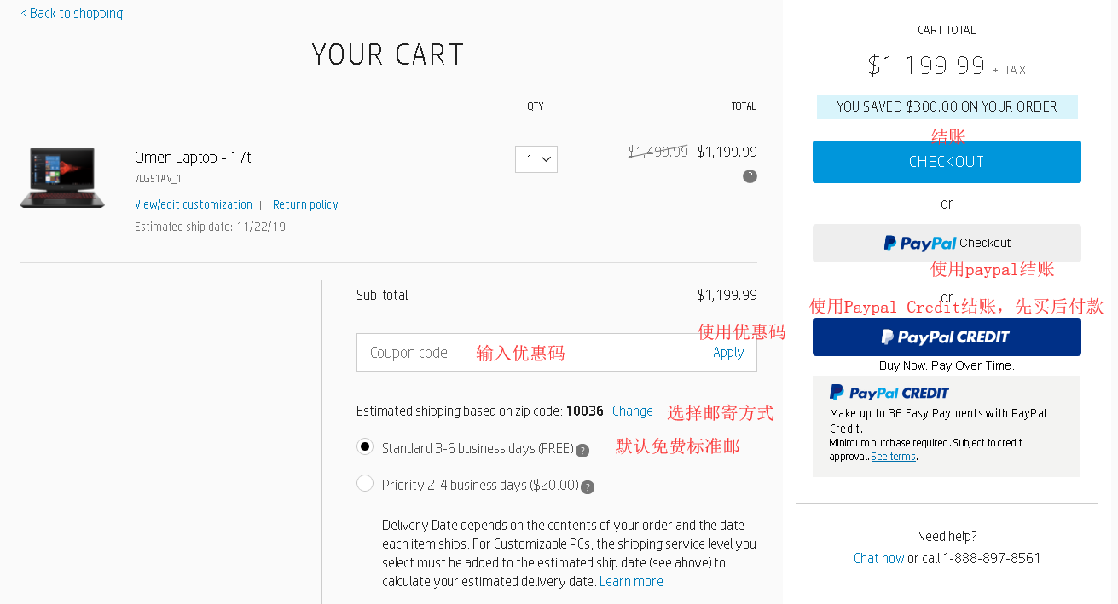
Task: Click the Estimated ship date 11/22/19 text
Action: (x=210, y=227)
